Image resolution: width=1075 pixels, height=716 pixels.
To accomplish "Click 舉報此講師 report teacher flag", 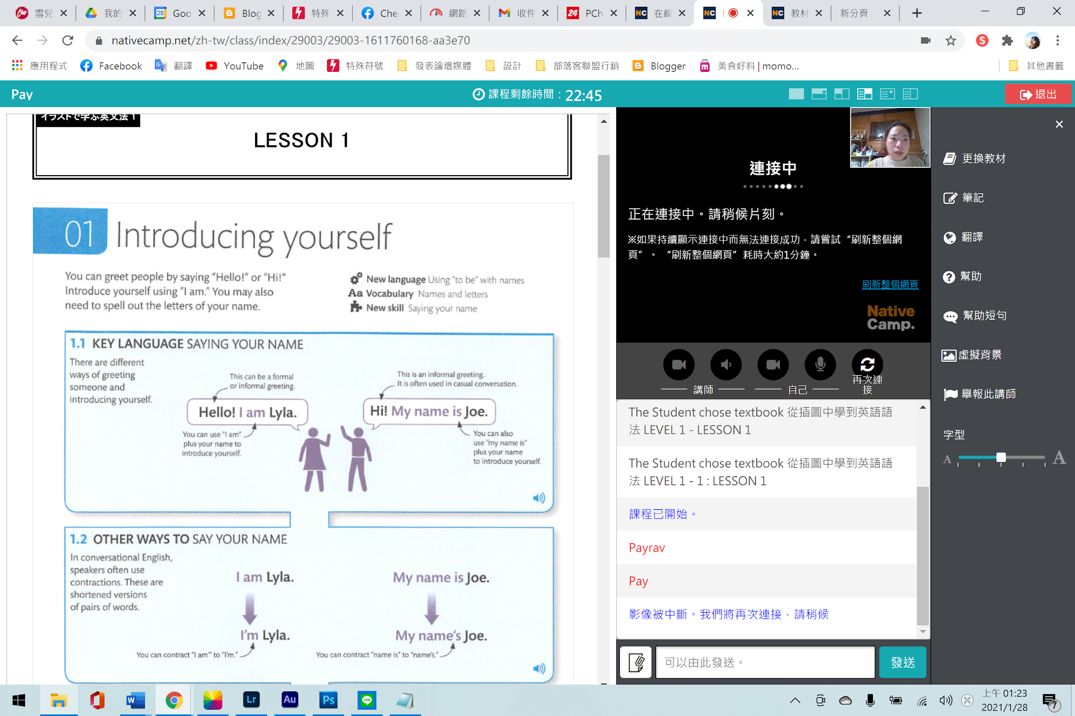I will click(x=979, y=394).
